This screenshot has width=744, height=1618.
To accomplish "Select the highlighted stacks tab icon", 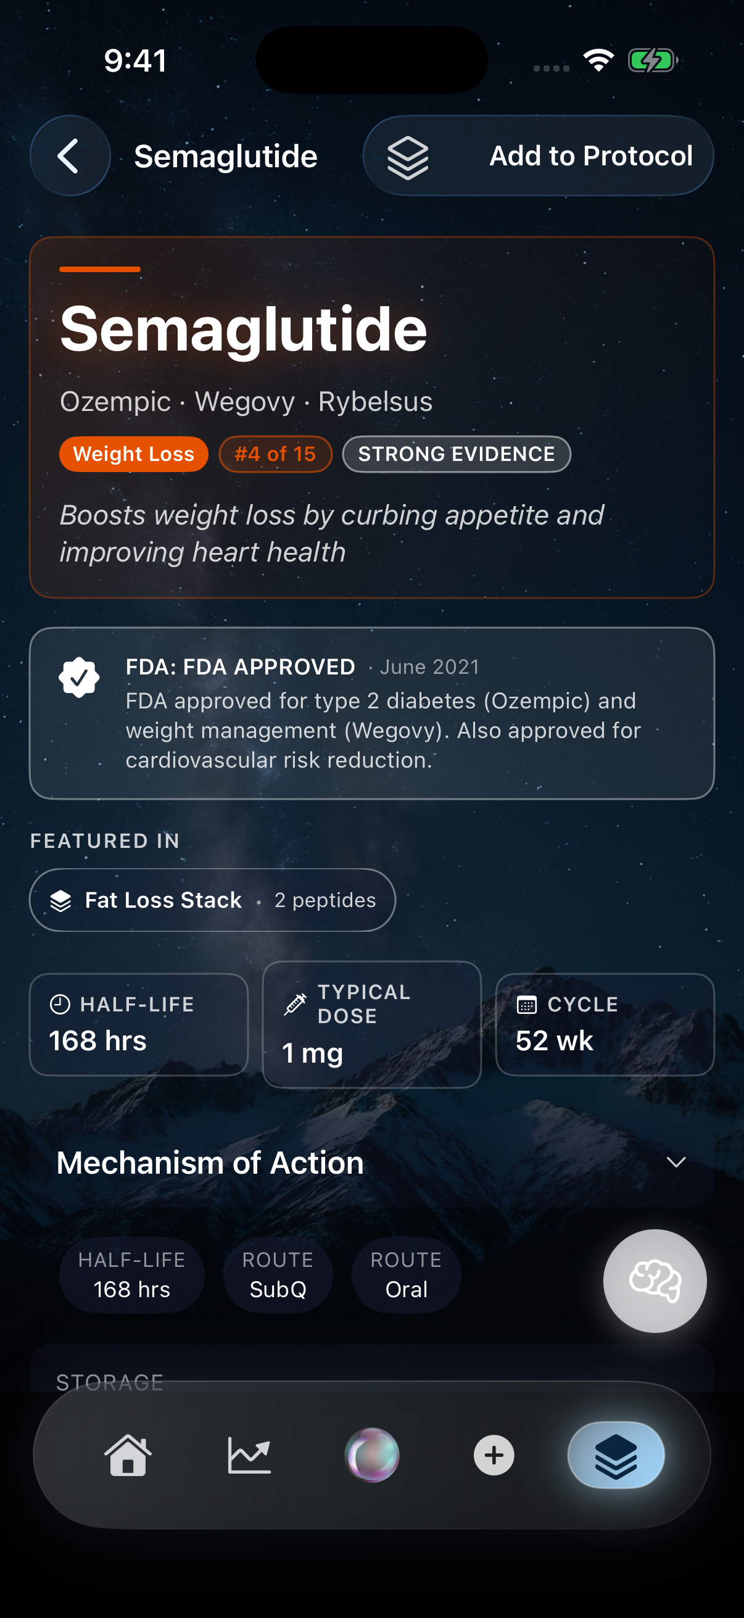I will pos(616,1456).
